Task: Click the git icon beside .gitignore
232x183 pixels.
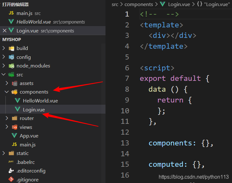Action: 11,179
